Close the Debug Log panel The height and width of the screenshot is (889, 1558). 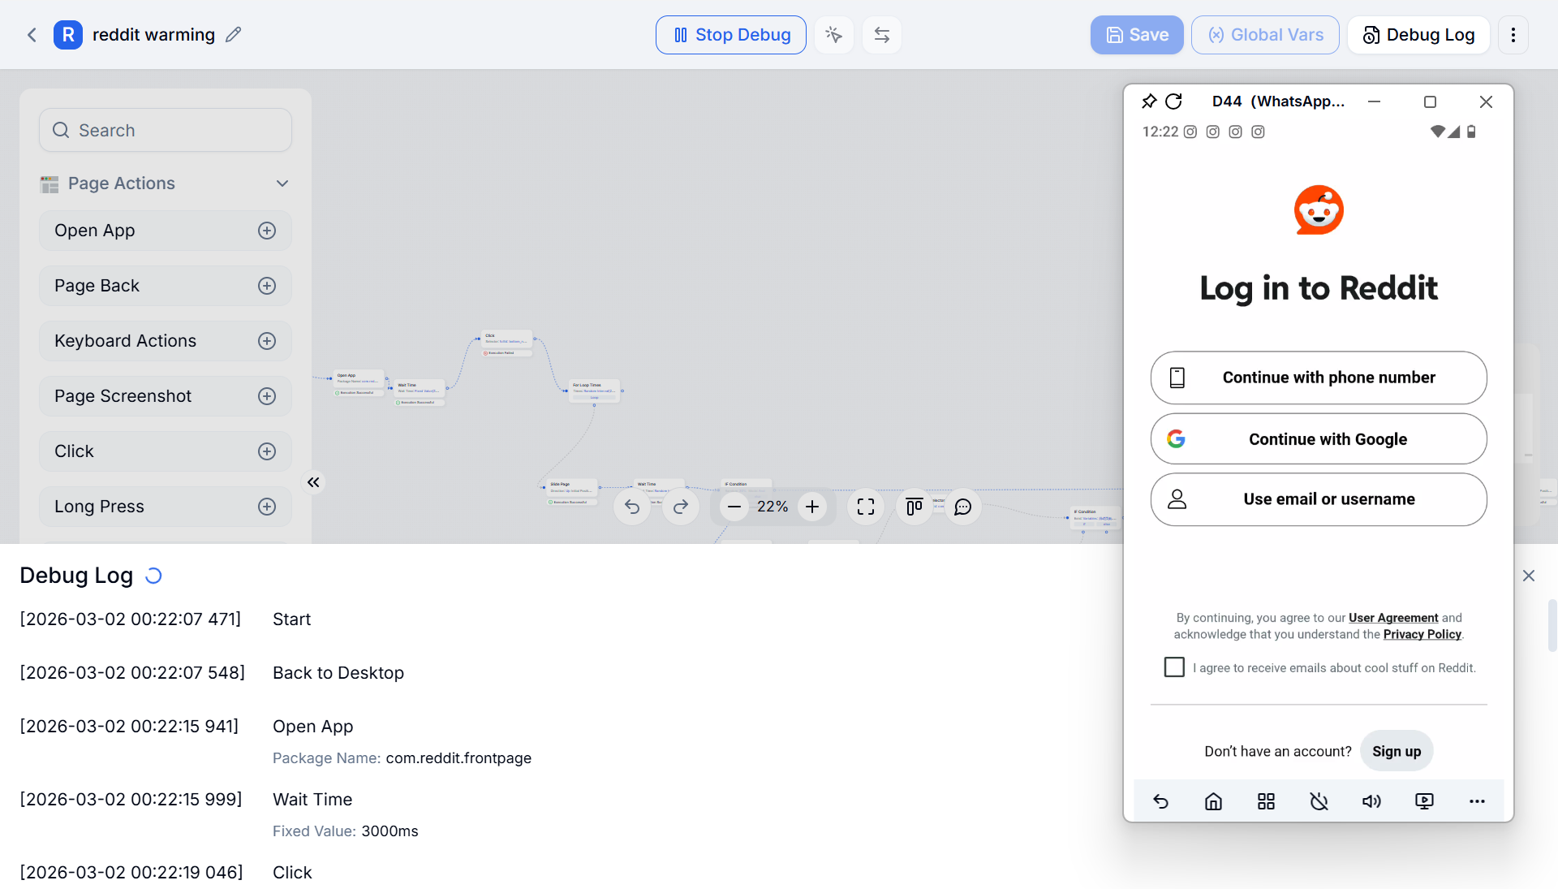(1529, 576)
